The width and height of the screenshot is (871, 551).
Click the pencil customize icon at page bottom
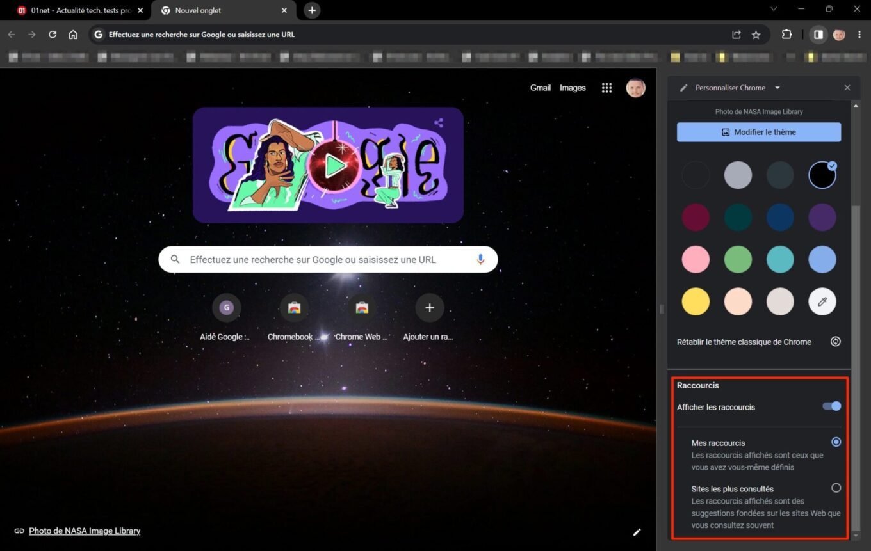(637, 532)
